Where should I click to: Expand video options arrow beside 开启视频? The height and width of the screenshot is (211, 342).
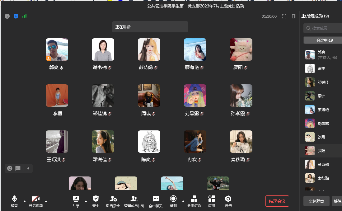(46, 201)
